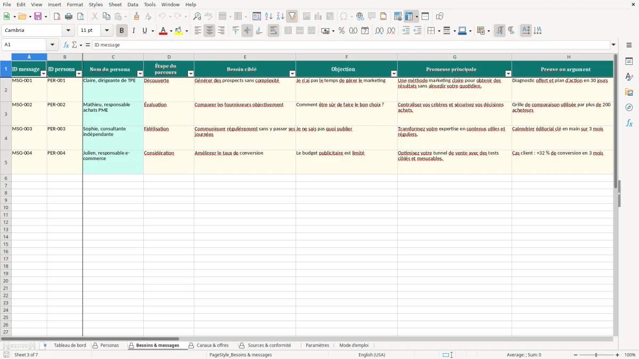This screenshot has width=639, height=359.
Task: Click the Sum button in formula bar
Action: [x=74, y=45]
